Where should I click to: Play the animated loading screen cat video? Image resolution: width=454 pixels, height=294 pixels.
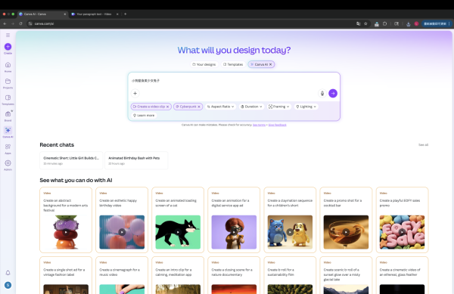(178, 232)
